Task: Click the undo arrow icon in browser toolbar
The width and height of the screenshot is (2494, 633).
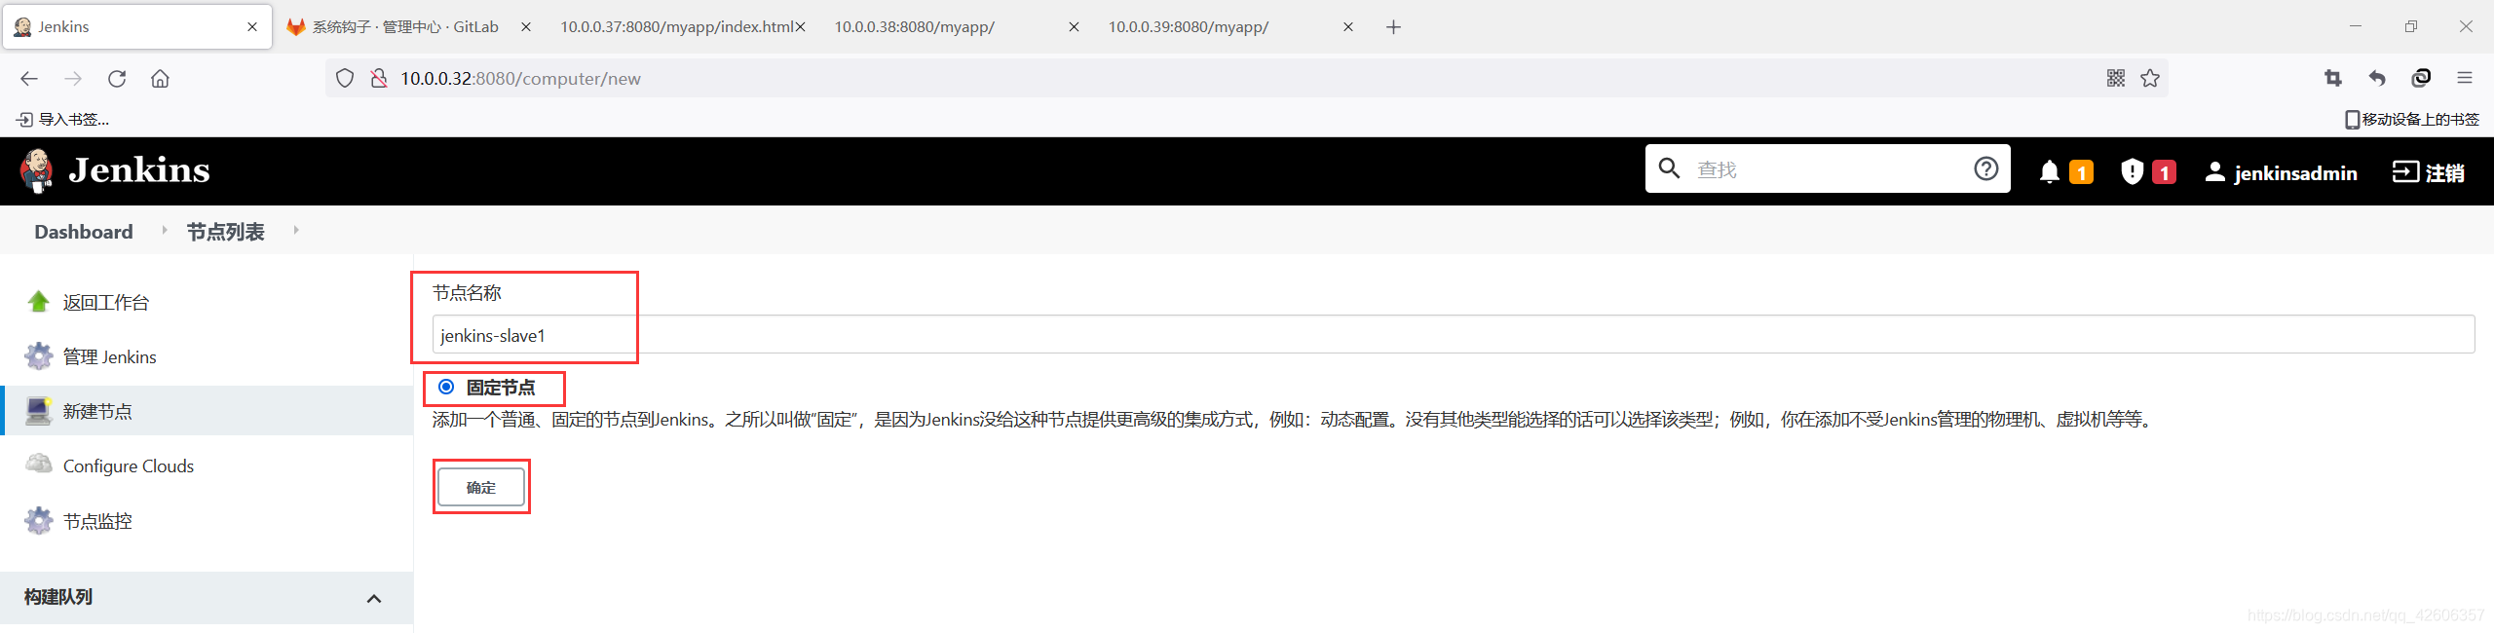Action: point(2377,79)
